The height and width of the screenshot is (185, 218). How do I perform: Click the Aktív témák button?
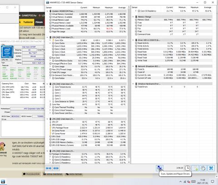coord(74,174)
